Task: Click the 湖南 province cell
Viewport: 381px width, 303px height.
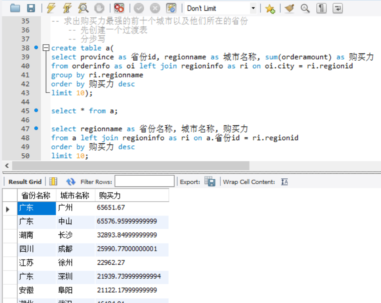Action: pyautogui.click(x=37, y=236)
